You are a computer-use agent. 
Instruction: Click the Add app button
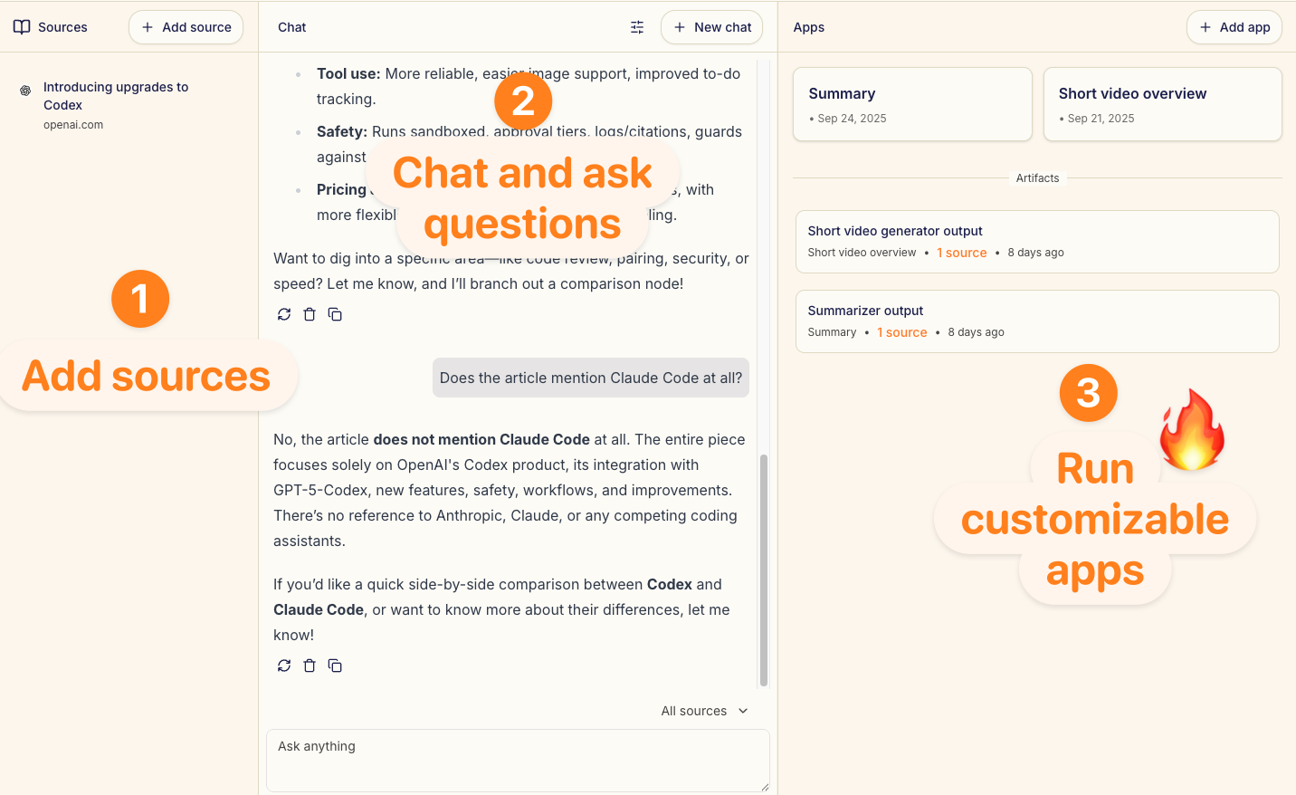point(1234,27)
